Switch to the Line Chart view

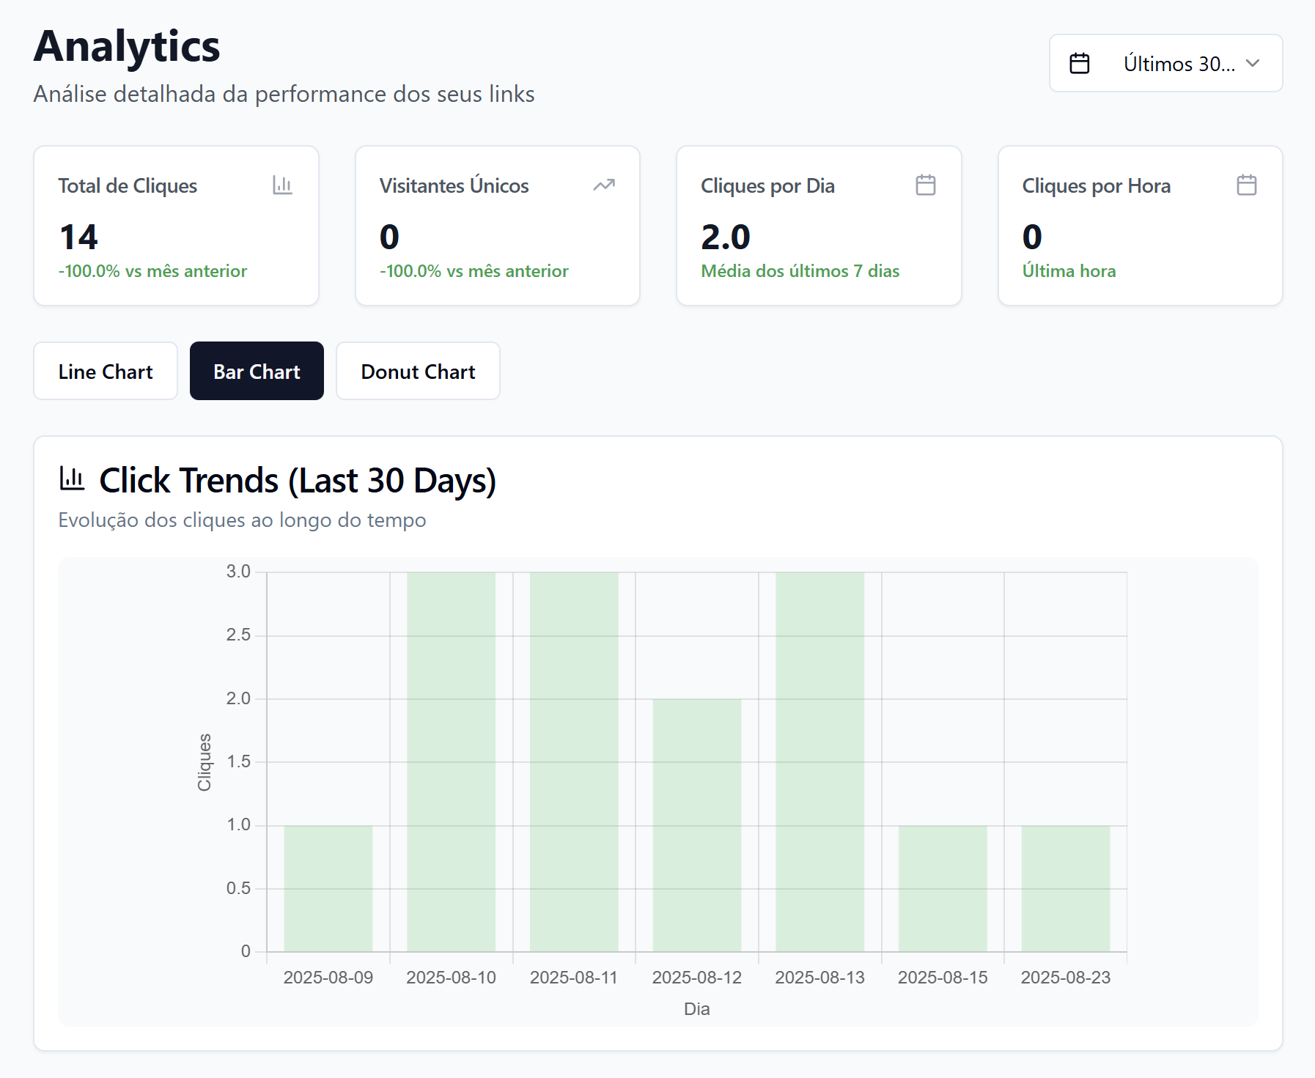[106, 372]
